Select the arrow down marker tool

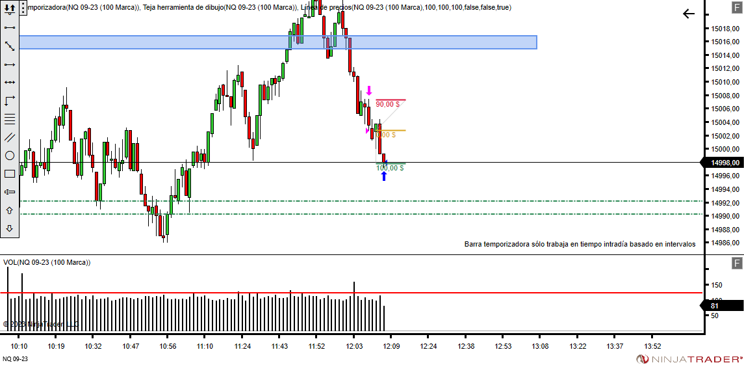[10, 228]
